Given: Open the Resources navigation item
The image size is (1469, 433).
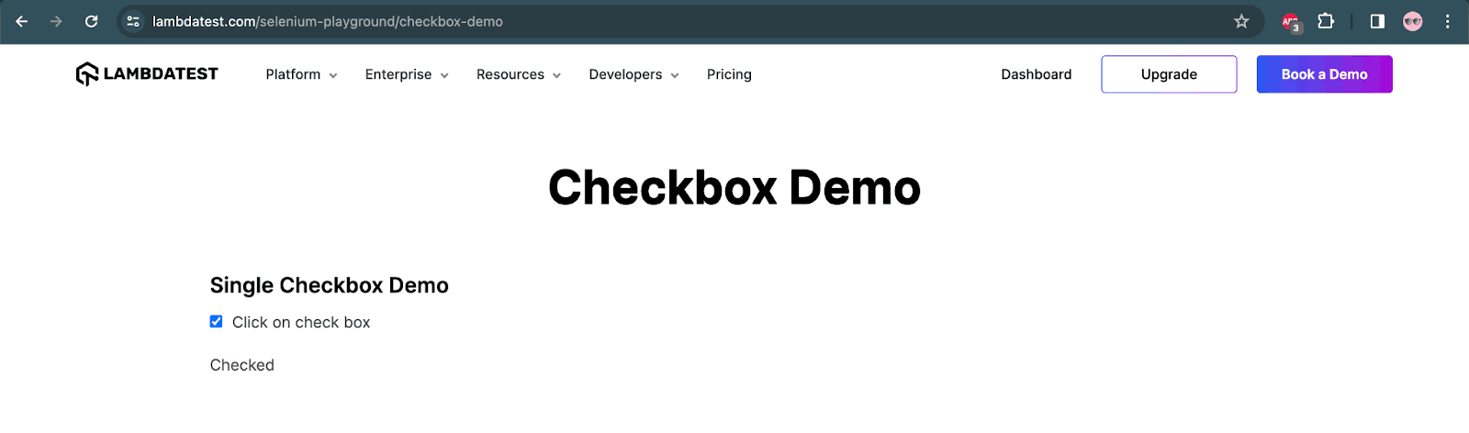Looking at the screenshot, I should [x=510, y=74].
